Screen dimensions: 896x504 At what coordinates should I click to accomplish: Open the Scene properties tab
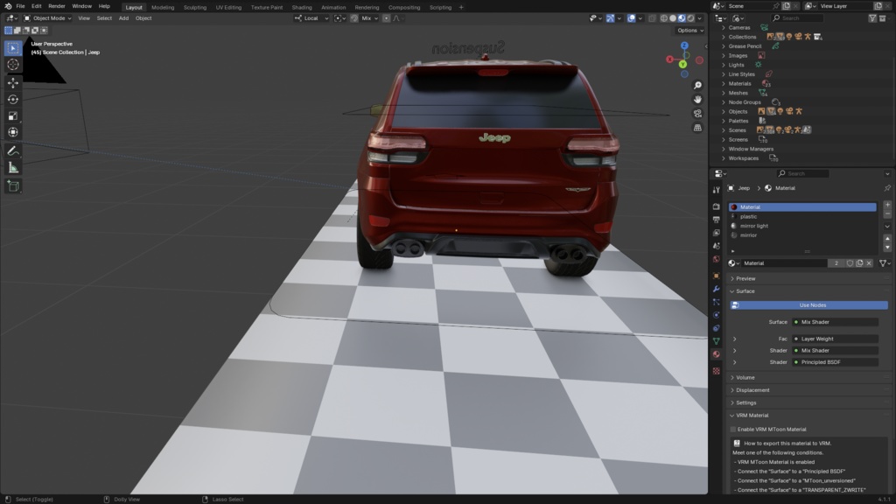[716, 246]
